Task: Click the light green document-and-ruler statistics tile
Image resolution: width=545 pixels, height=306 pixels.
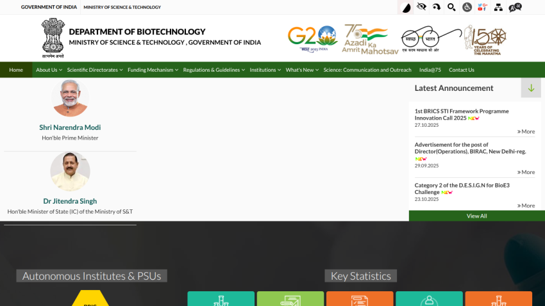Action: click(290, 299)
